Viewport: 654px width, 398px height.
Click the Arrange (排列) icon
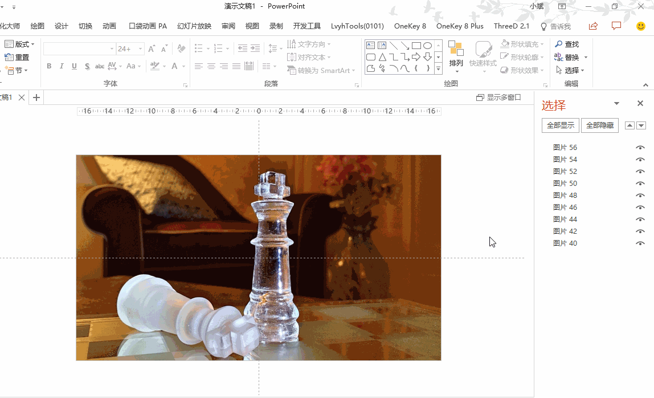click(x=456, y=50)
